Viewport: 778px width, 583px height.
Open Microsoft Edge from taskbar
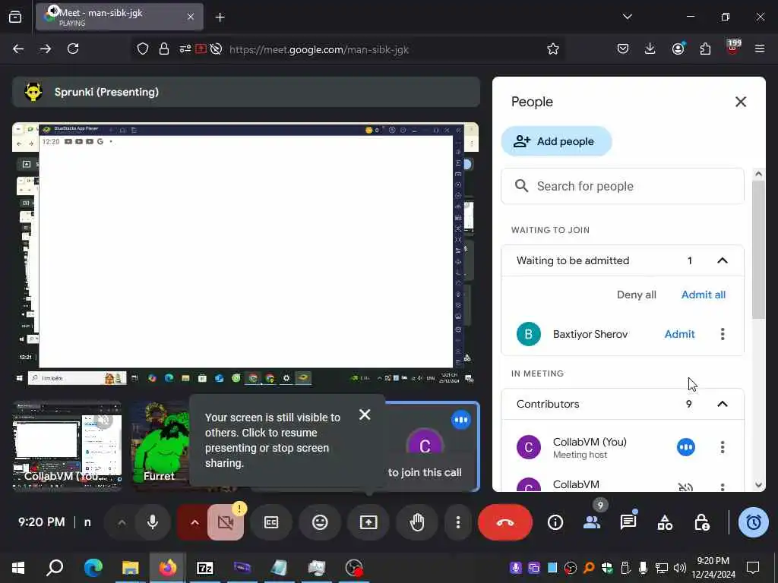click(93, 568)
